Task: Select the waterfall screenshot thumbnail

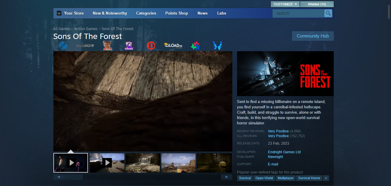Action: (x=143, y=163)
